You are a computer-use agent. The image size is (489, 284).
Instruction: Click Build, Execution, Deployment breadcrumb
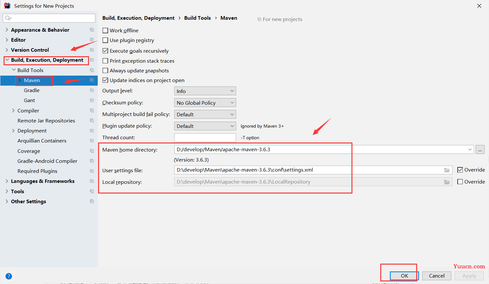point(139,18)
